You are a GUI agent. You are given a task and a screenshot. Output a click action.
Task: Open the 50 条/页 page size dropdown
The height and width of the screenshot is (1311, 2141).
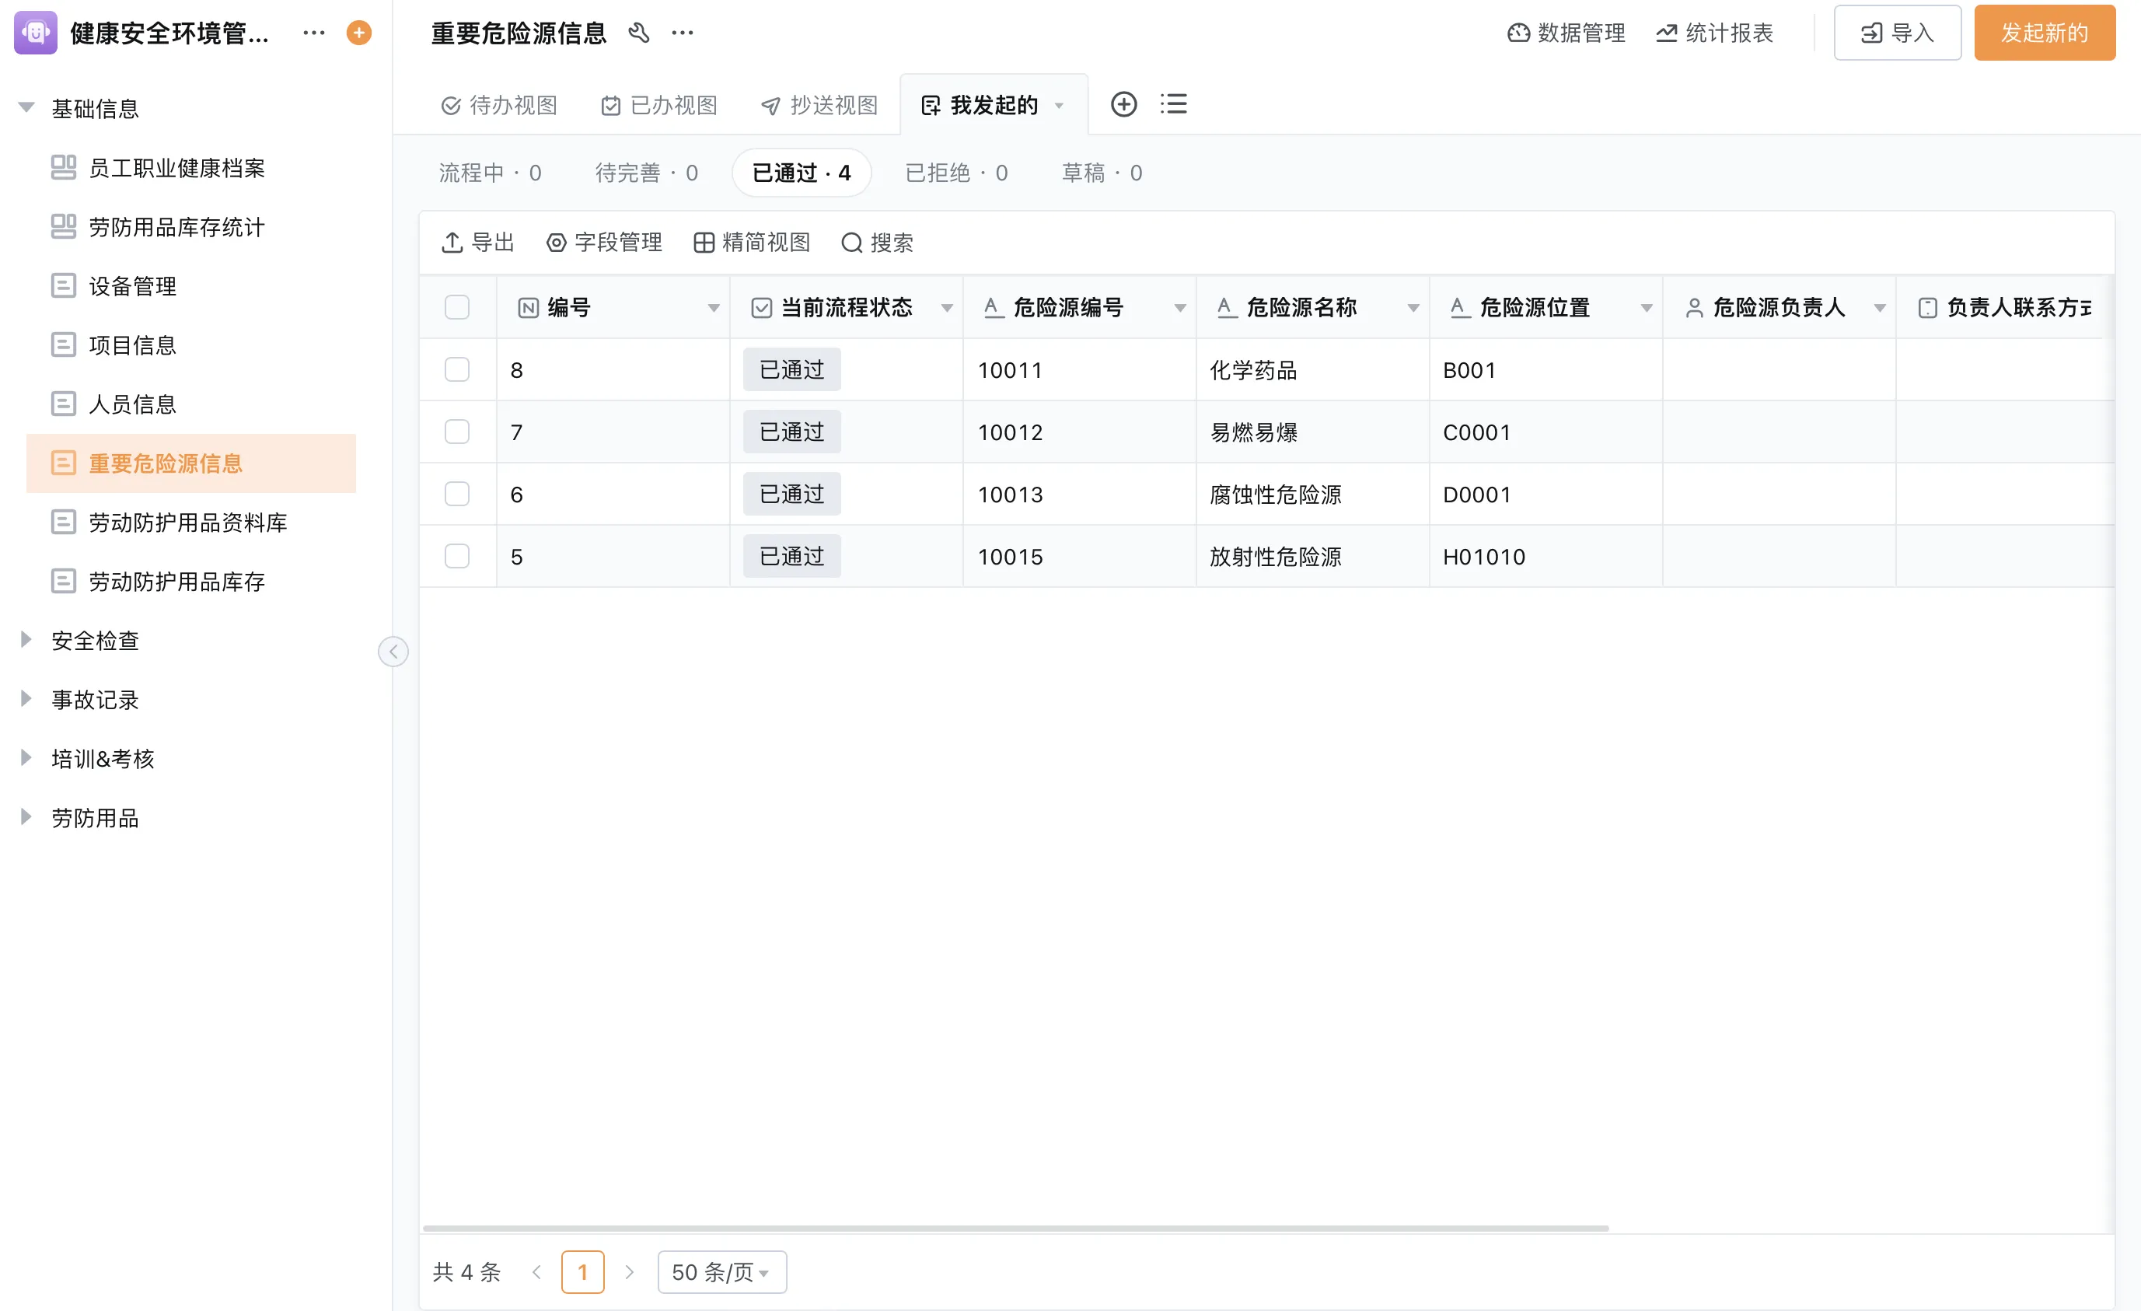(721, 1273)
